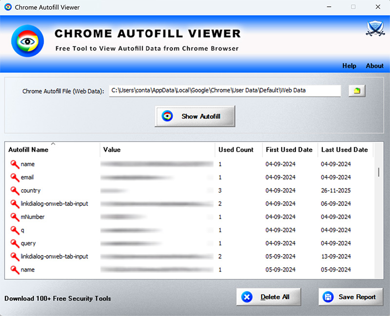Sort by Last Used Date column header

tap(344, 150)
